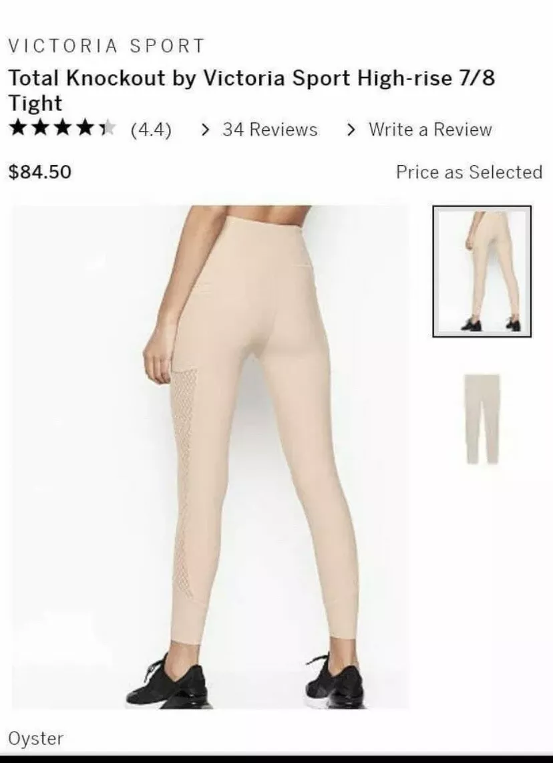Click the half-filled fifth rating star
Viewport: 553px width, 763px height.
tap(108, 129)
